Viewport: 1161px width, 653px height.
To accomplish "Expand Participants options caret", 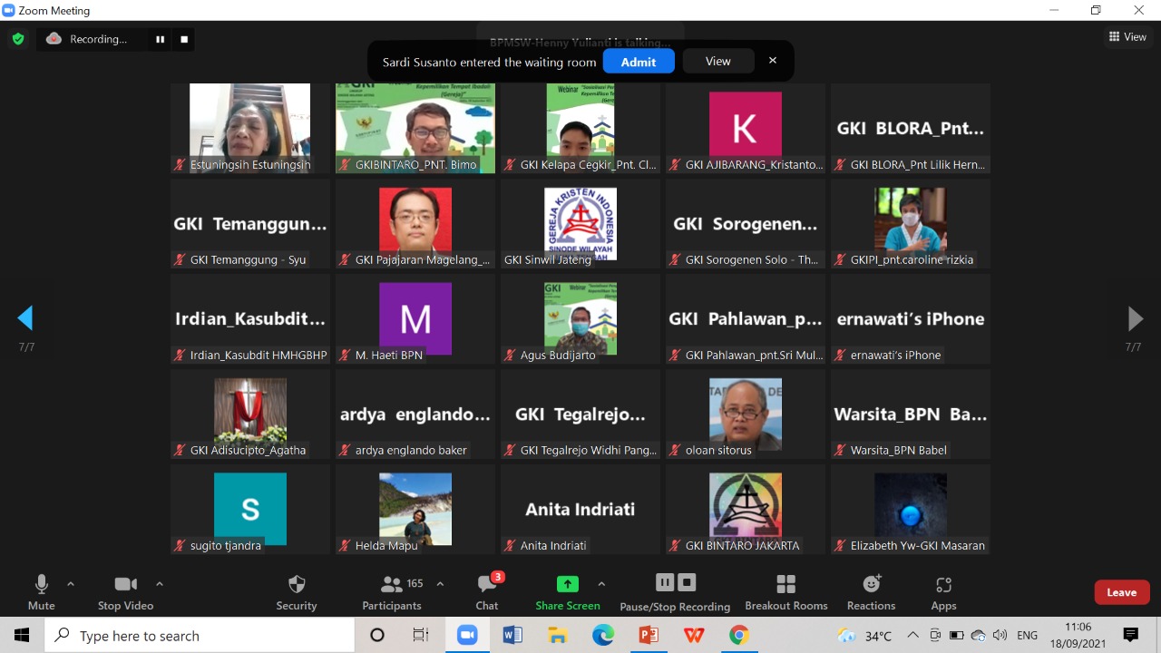I will 441,584.
